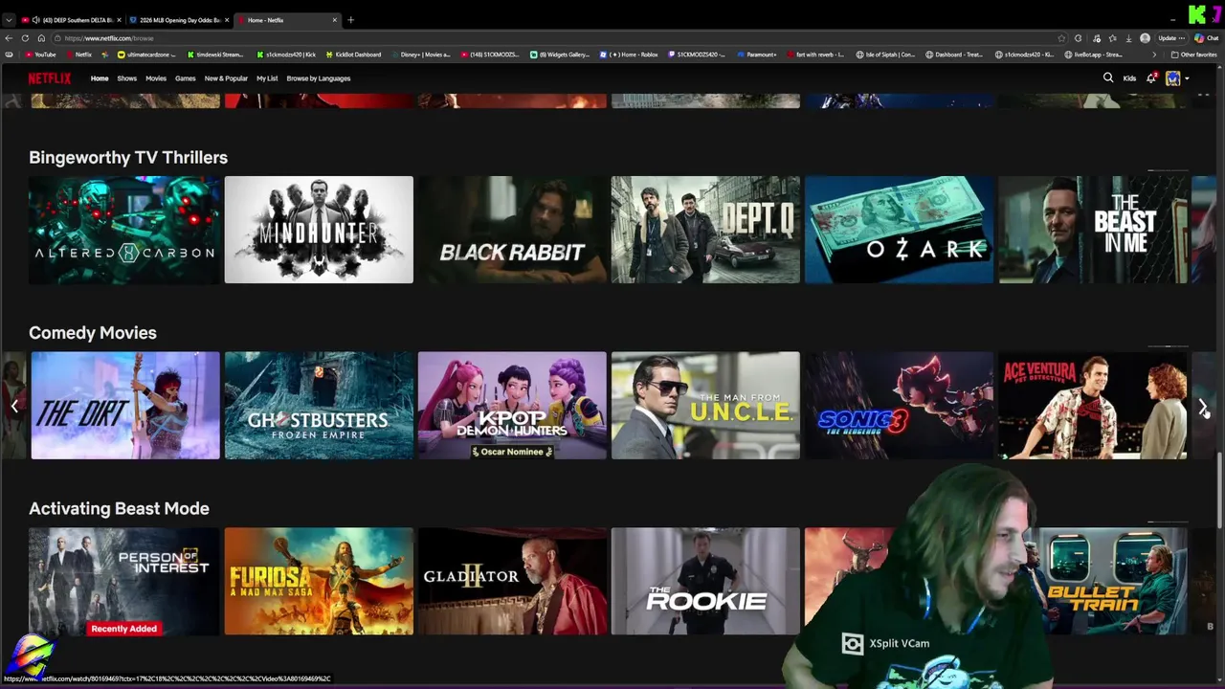Select Shows in Netflix navigation
Screen dimensions: 1225x689
[x=127, y=78]
